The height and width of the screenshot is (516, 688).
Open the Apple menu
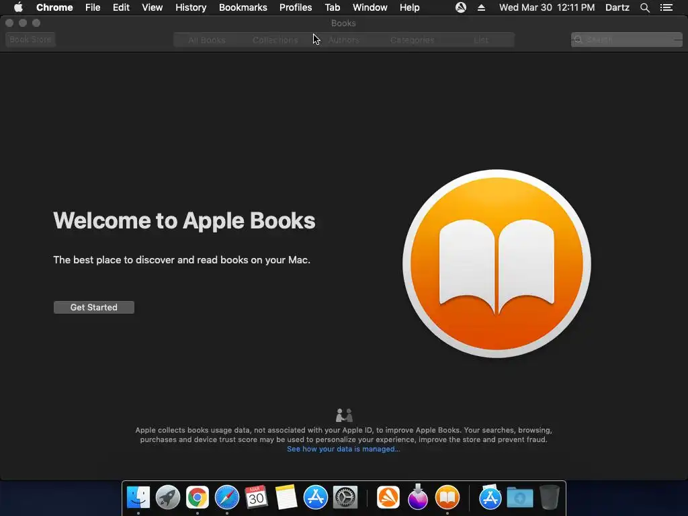click(18, 7)
